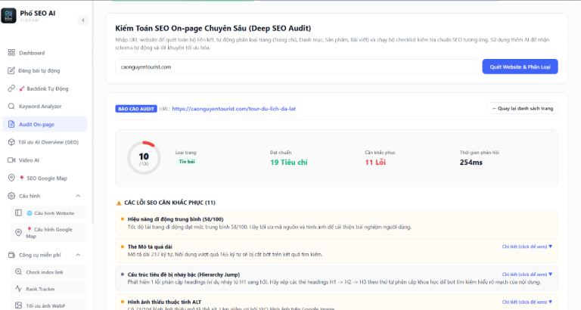This screenshot has height=310, width=581.
Task: Open Cấu hình Google Map submenu item
Action: point(48,233)
